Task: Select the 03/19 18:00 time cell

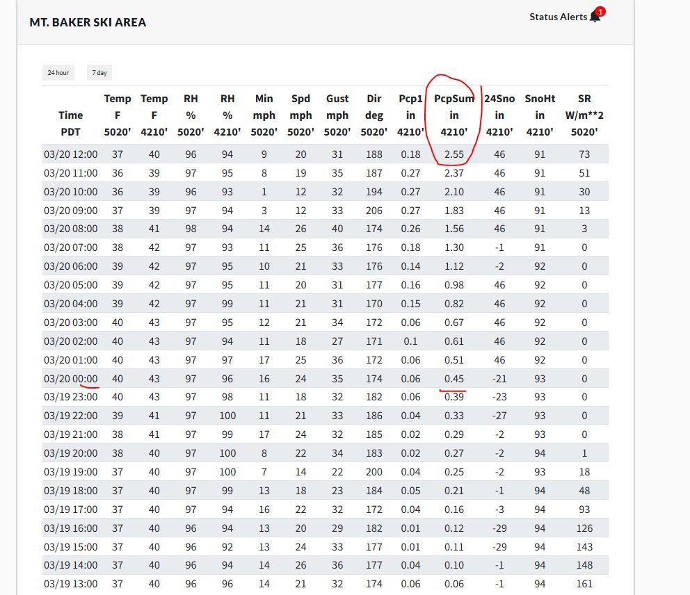Action: pyautogui.click(x=70, y=491)
